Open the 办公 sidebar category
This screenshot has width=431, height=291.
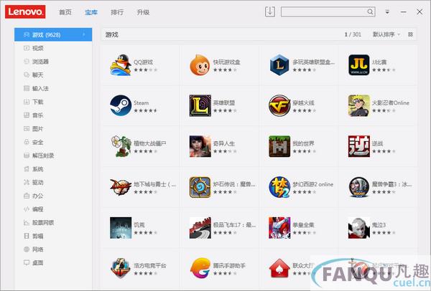[53, 196]
